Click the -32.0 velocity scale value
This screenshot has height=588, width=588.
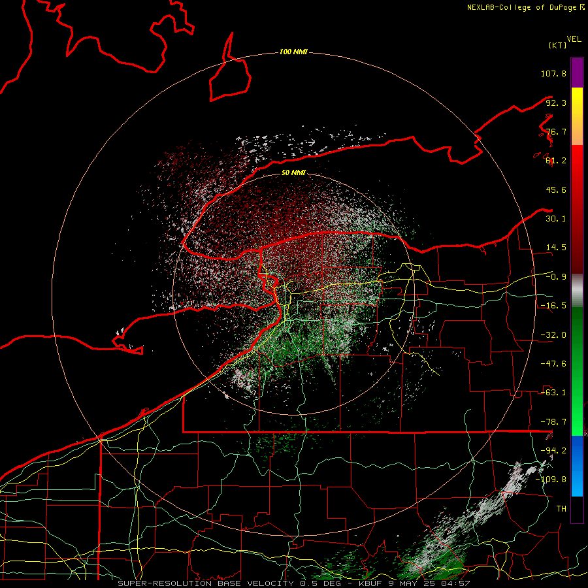[x=553, y=335]
